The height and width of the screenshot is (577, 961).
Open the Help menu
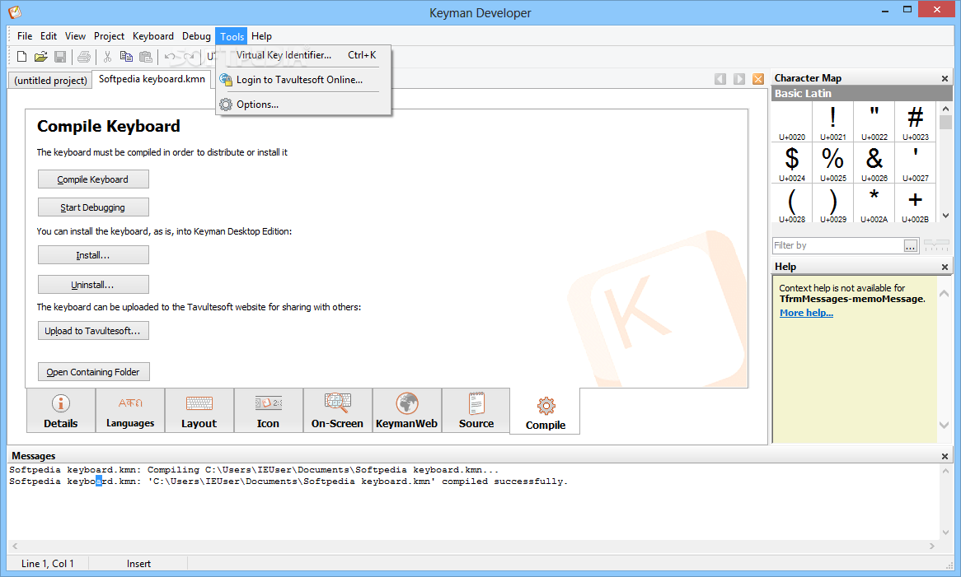[262, 36]
